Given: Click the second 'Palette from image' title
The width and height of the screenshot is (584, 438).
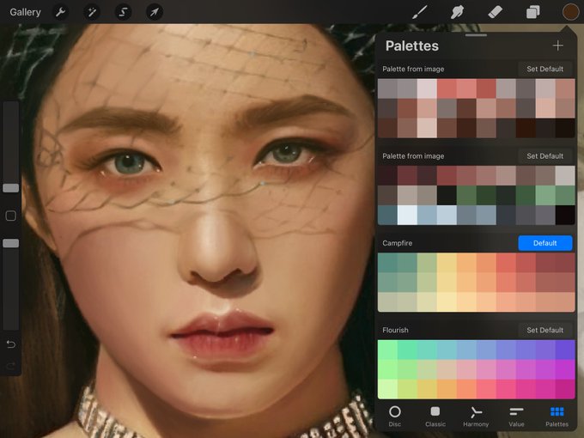Looking at the screenshot, I should click(413, 156).
